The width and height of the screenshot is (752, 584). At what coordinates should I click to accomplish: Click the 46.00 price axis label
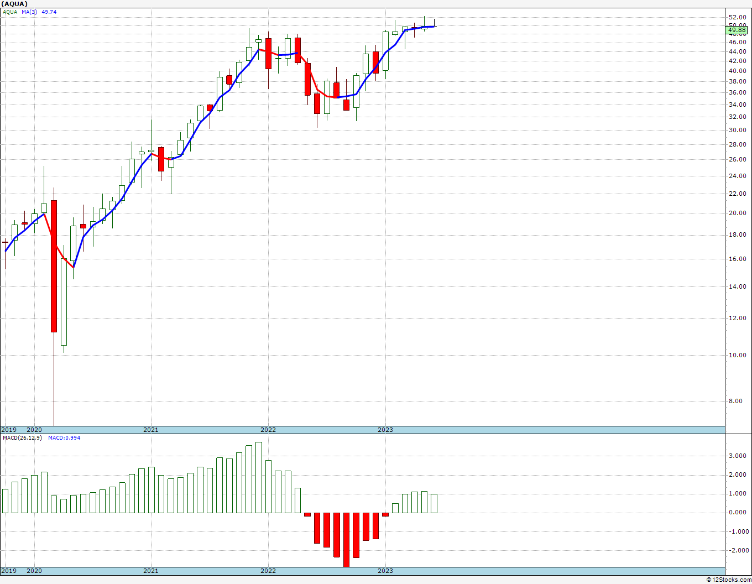click(x=737, y=42)
